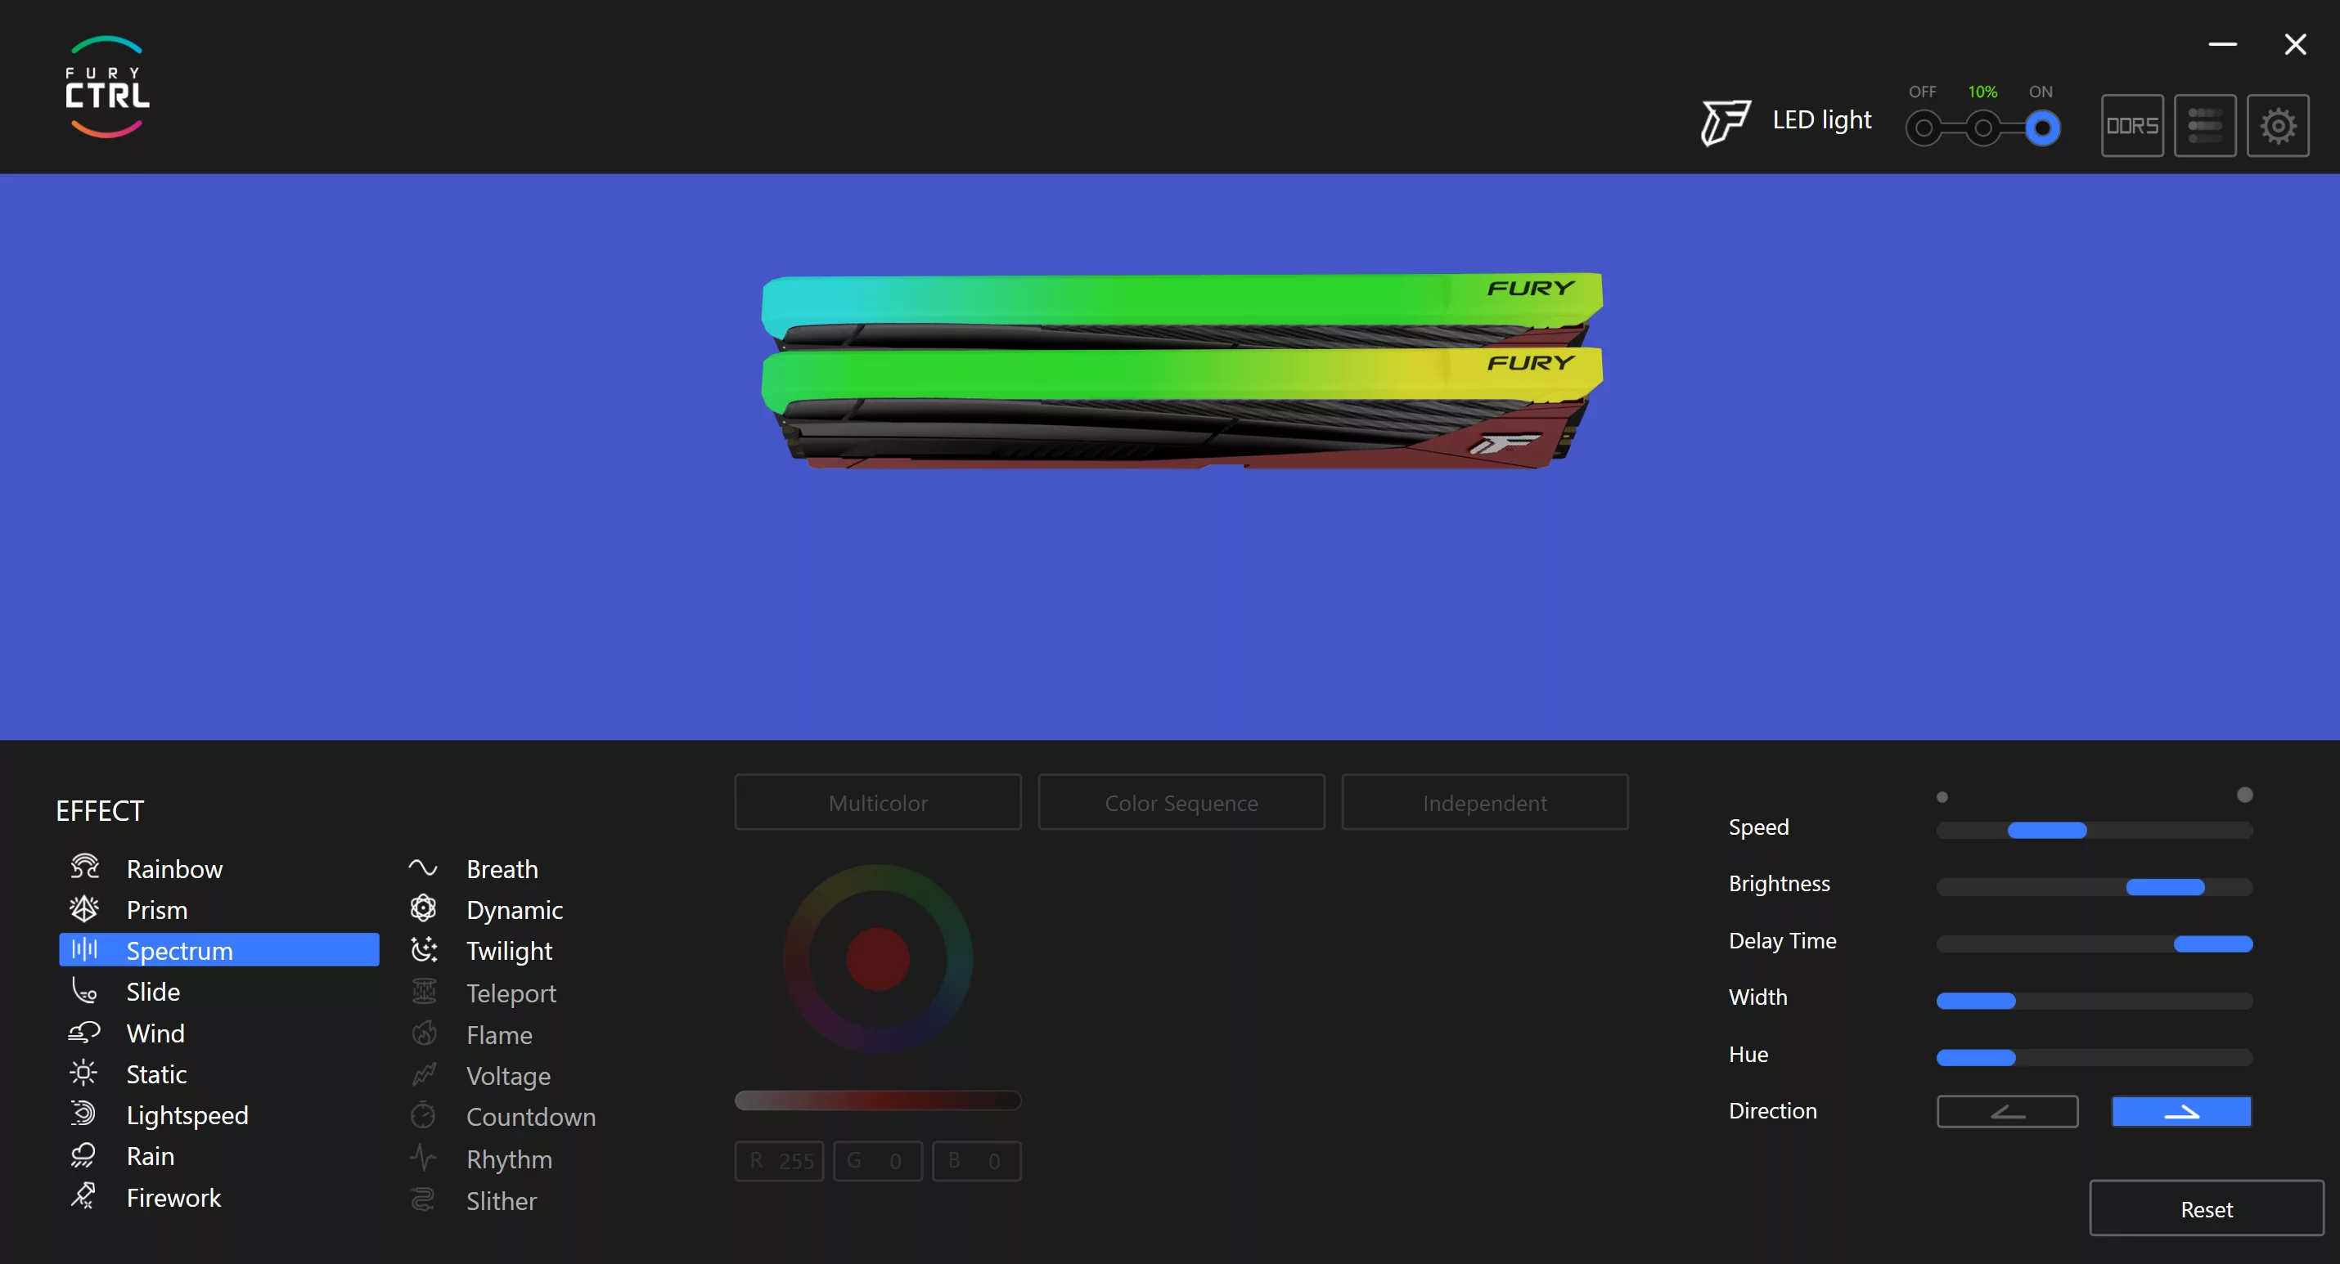This screenshot has height=1264, width=2340.
Task: Click the Rainbow effect icon
Action: click(84, 867)
